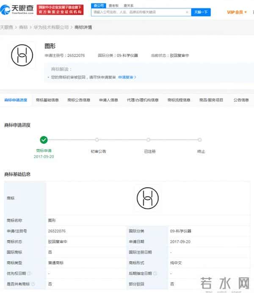Click the 初审公告 progress marker
Viewport: 254px width, 293px height.
point(97,140)
